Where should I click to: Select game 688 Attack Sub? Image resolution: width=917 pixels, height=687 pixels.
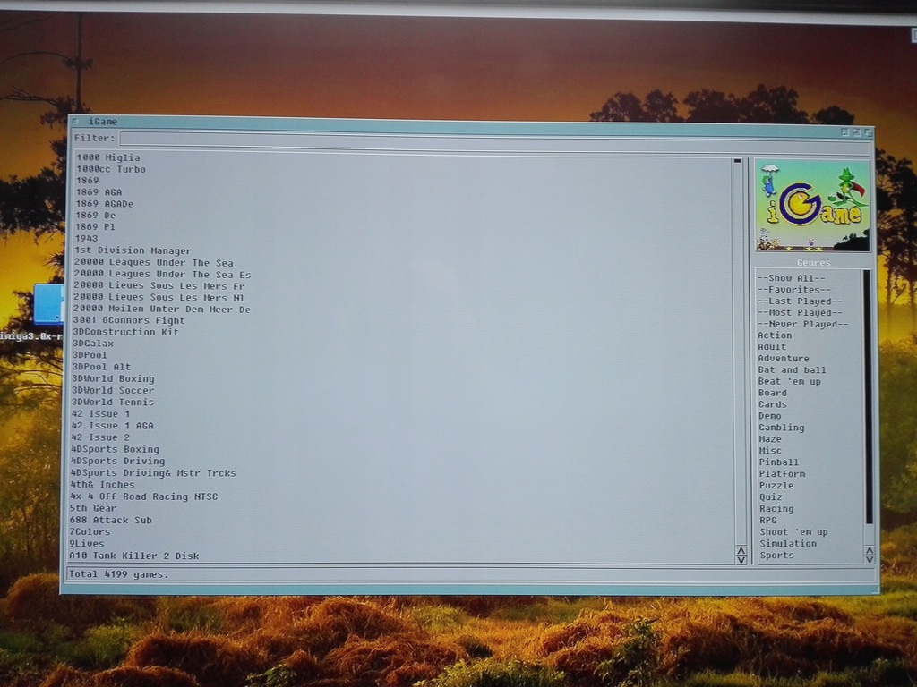pos(110,521)
